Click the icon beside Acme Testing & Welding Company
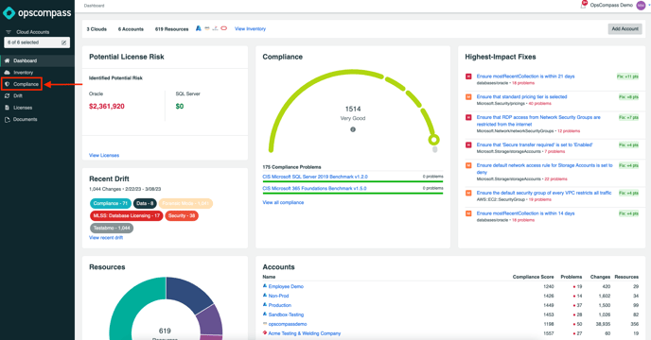The image size is (651, 340). [x=265, y=333]
